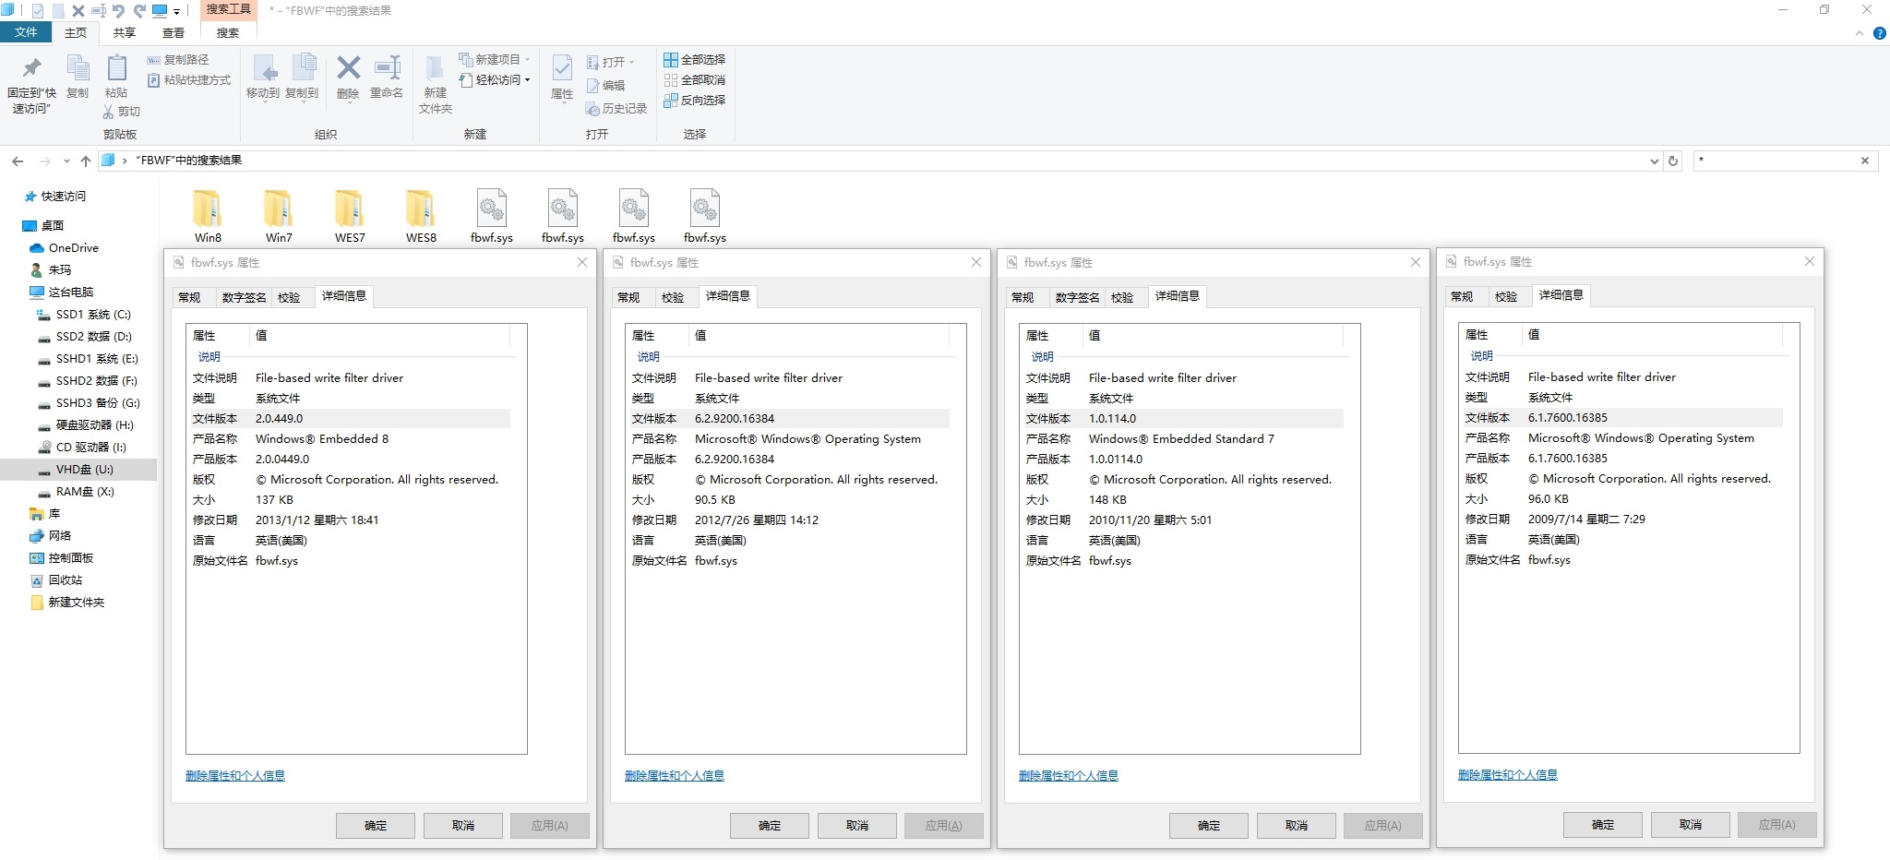1890x860 pixels.
Task: Click 全部取消 select none
Action: click(x=695, y=80)
